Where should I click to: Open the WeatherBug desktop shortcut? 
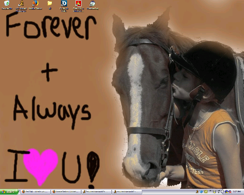(93, 5)
